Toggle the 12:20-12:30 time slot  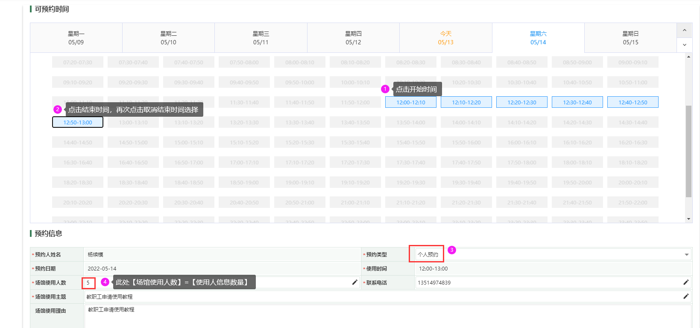click(x=521, y=102)
